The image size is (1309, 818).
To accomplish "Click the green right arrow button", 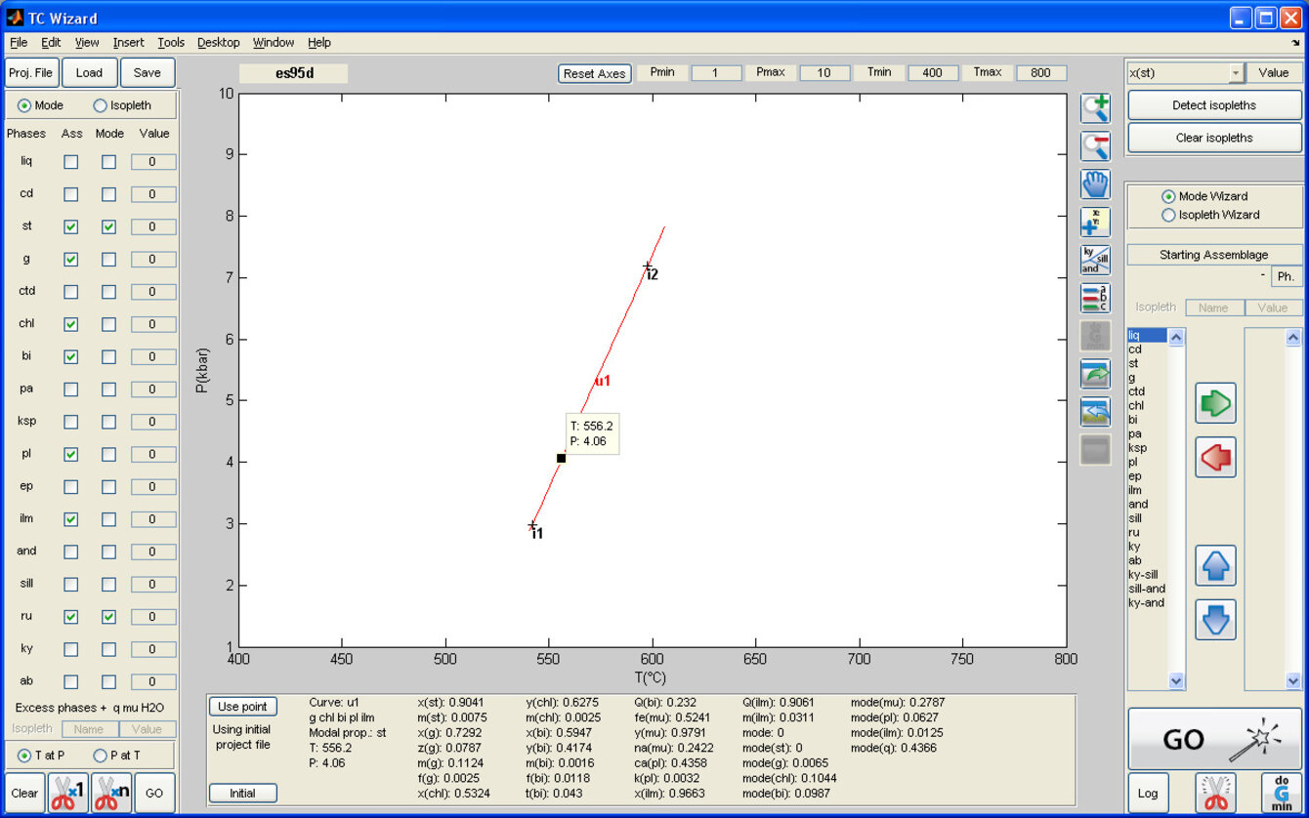I will (x=1215, y=403).
